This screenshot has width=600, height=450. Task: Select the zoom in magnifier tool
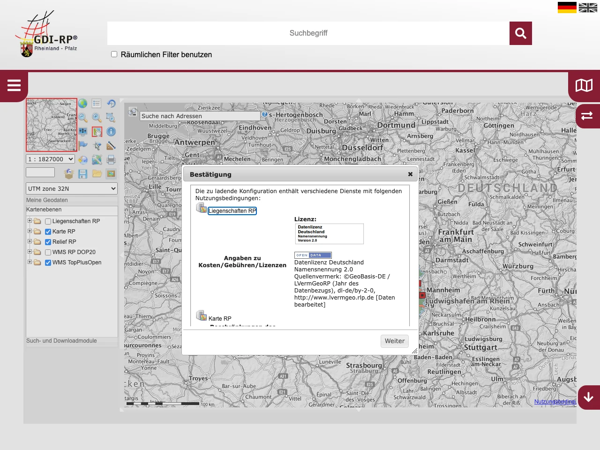[97, 118]
